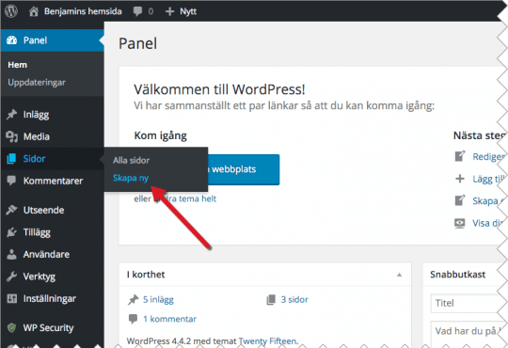Collapse the I korthet widget
508x348 pixels.
pyautogui.click(x=399, y=275)
